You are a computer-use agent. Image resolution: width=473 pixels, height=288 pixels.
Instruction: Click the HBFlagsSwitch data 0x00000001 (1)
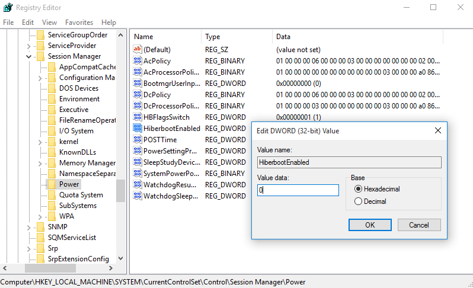(x=298, y=117)
